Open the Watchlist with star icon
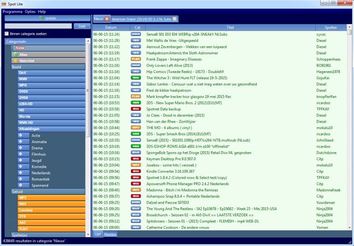354x246 pixels. coord(48,61)
